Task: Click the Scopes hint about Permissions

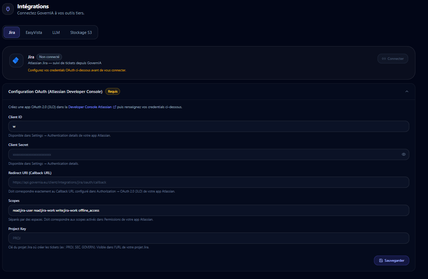Action: pos(81,220)
